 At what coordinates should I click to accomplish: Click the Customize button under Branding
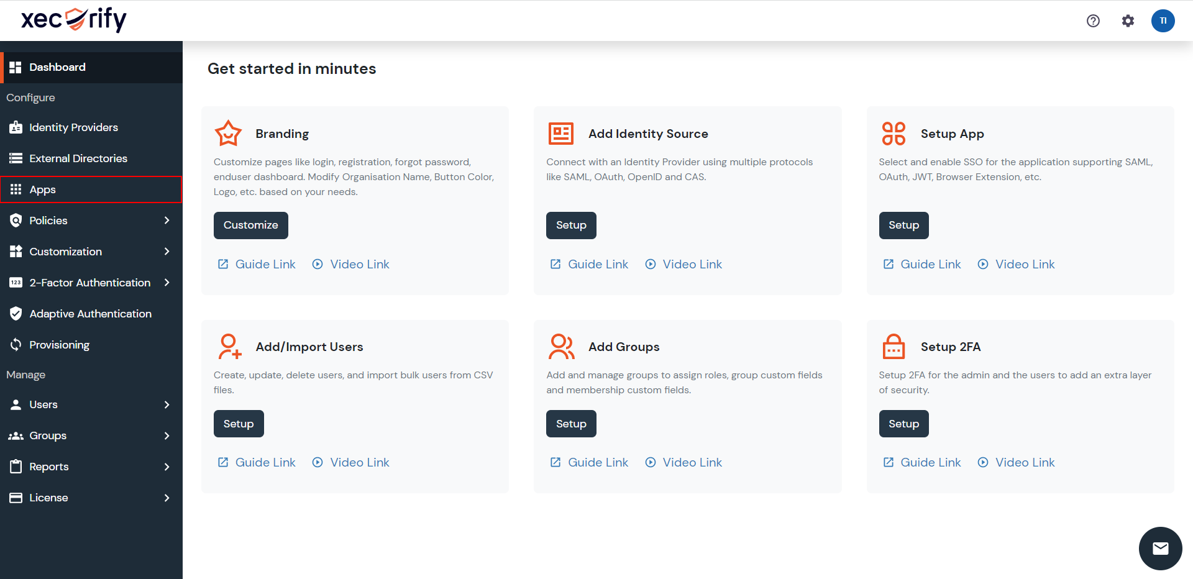250,225
